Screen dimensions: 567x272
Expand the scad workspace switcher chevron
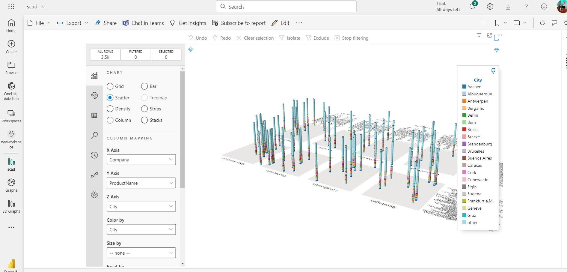click(44, 6)
